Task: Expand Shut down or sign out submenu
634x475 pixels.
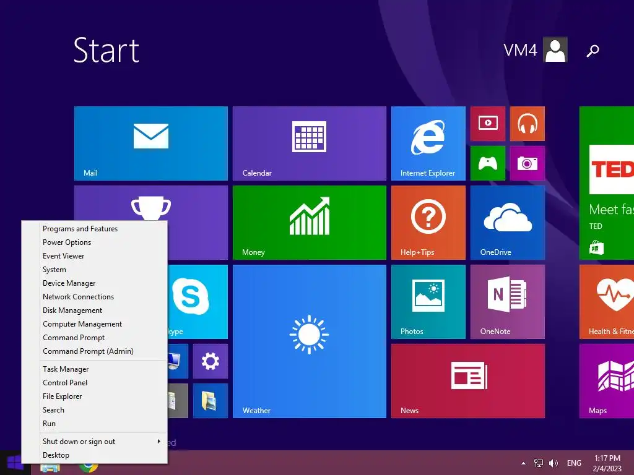Action: [95, 442]
